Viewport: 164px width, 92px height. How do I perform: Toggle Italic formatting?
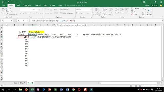tap(23, 13)
